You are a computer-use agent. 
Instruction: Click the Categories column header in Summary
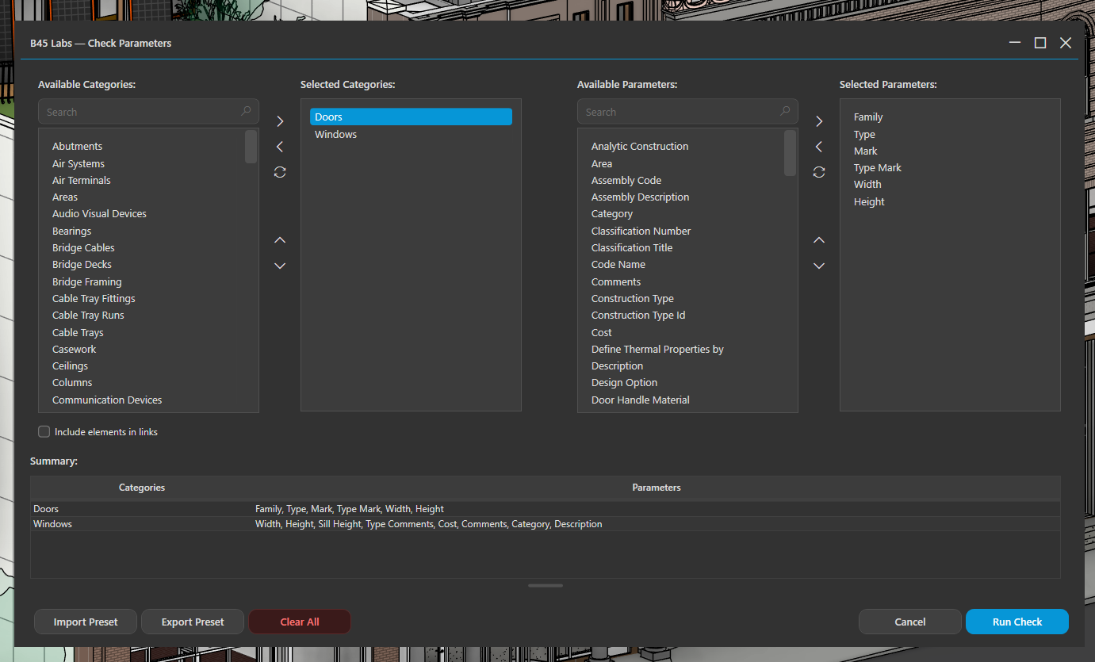tap(142, 488)
